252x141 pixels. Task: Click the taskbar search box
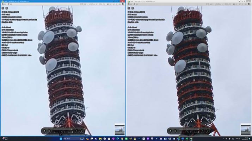coord(74,139)
